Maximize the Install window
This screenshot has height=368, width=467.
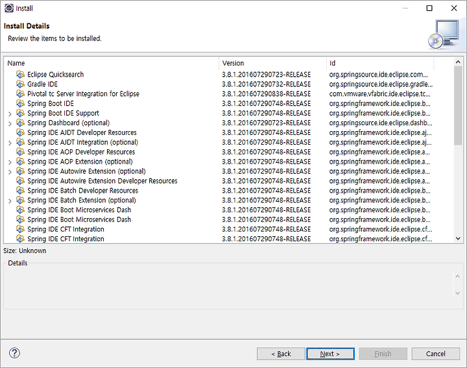tap(429, 8)
